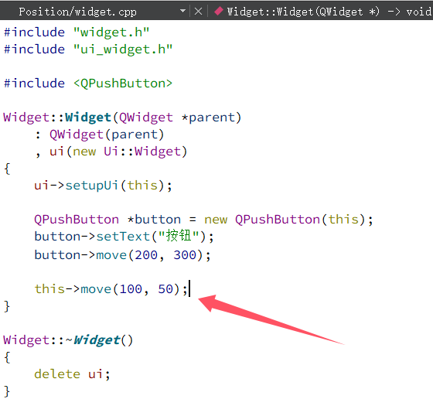
Task: Click the 200 argument in button->move
Action: click(146, 254)
